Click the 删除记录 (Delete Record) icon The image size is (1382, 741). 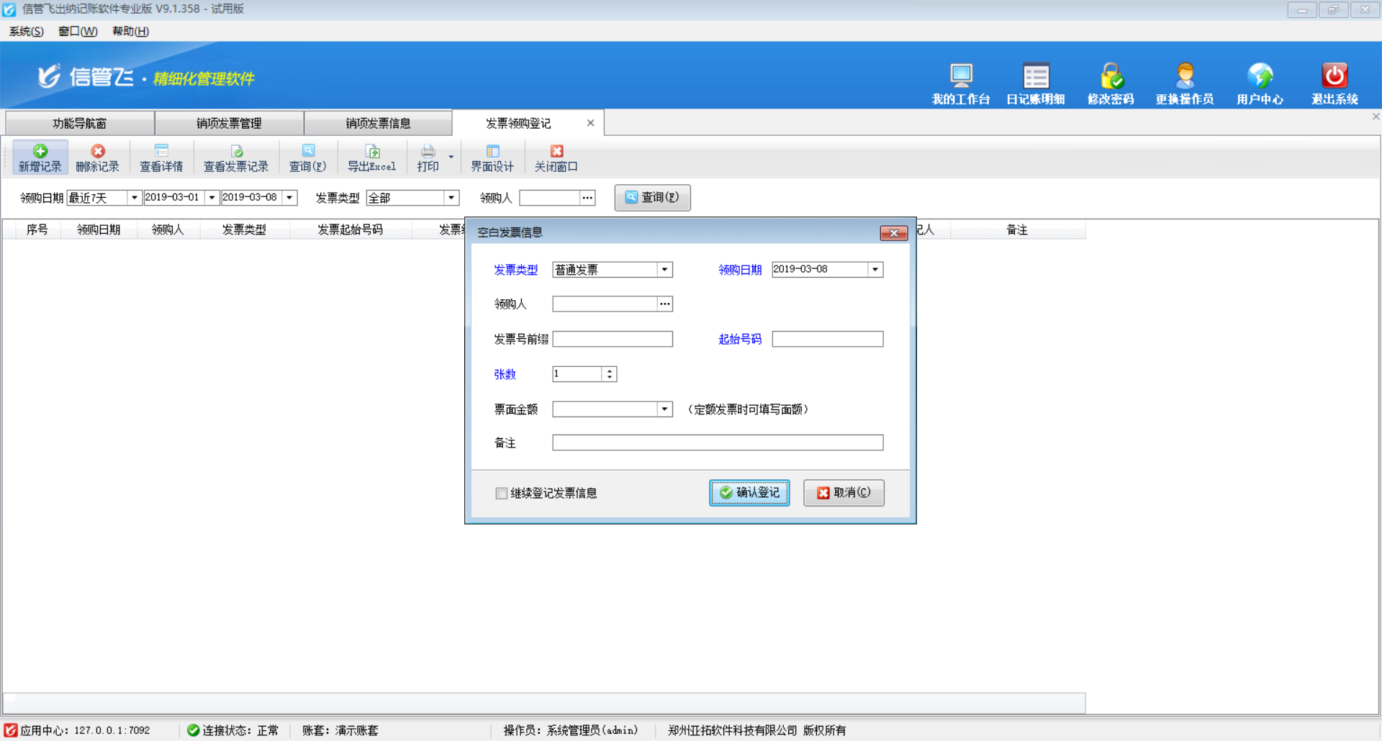(x=97, y=157)
